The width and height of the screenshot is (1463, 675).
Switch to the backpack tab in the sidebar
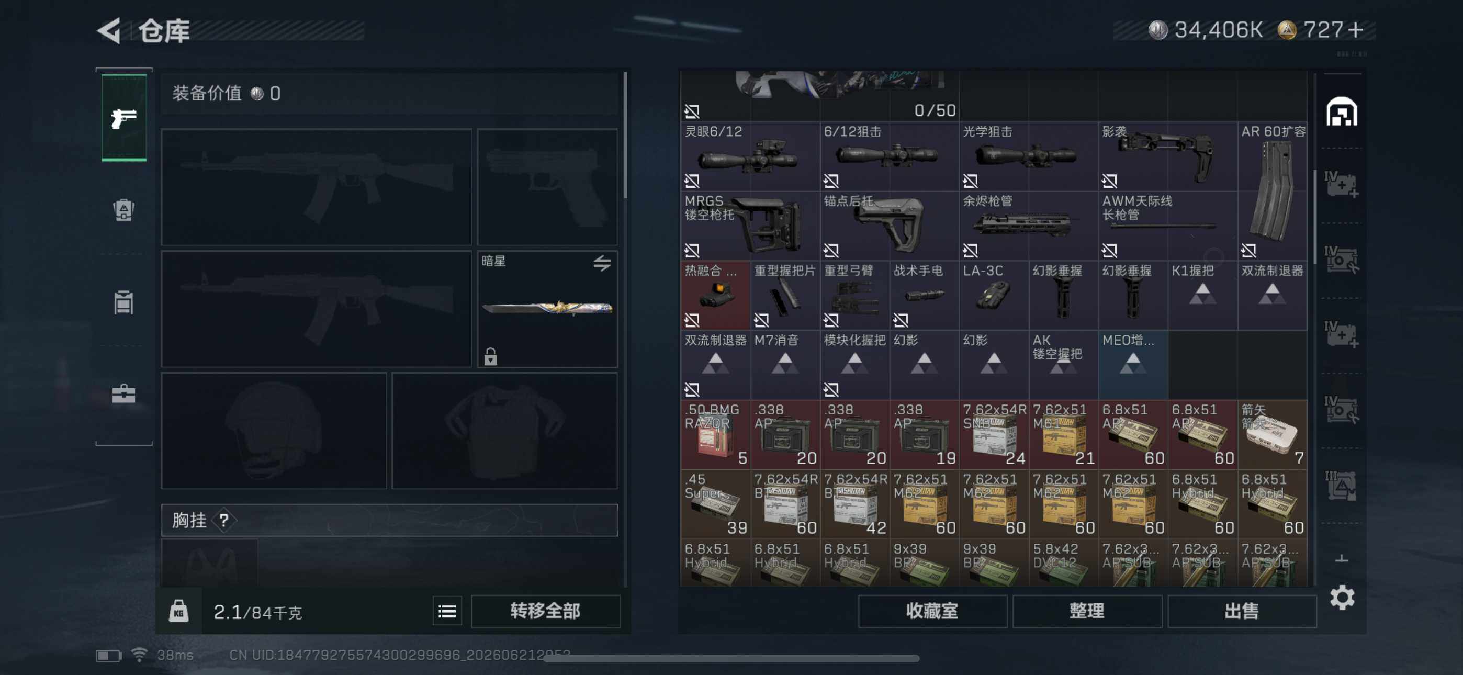(123, 210)
